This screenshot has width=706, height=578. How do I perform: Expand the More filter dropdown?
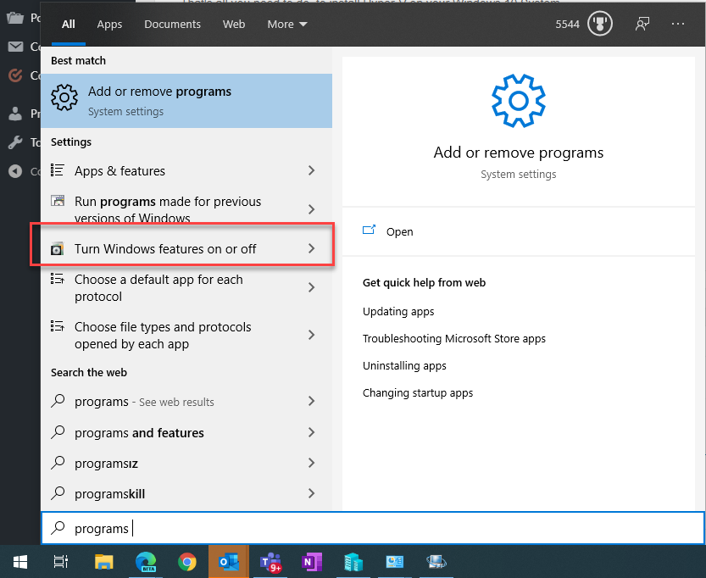click(x=287, y=25)
